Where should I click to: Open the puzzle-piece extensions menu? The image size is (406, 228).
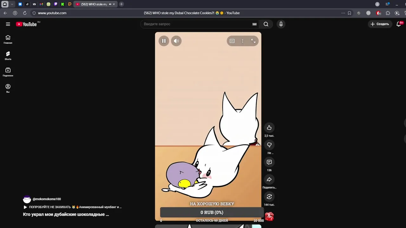pyautogui.click(x=388, y=13)
